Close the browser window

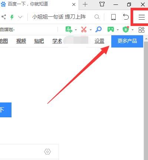point(143,4)
